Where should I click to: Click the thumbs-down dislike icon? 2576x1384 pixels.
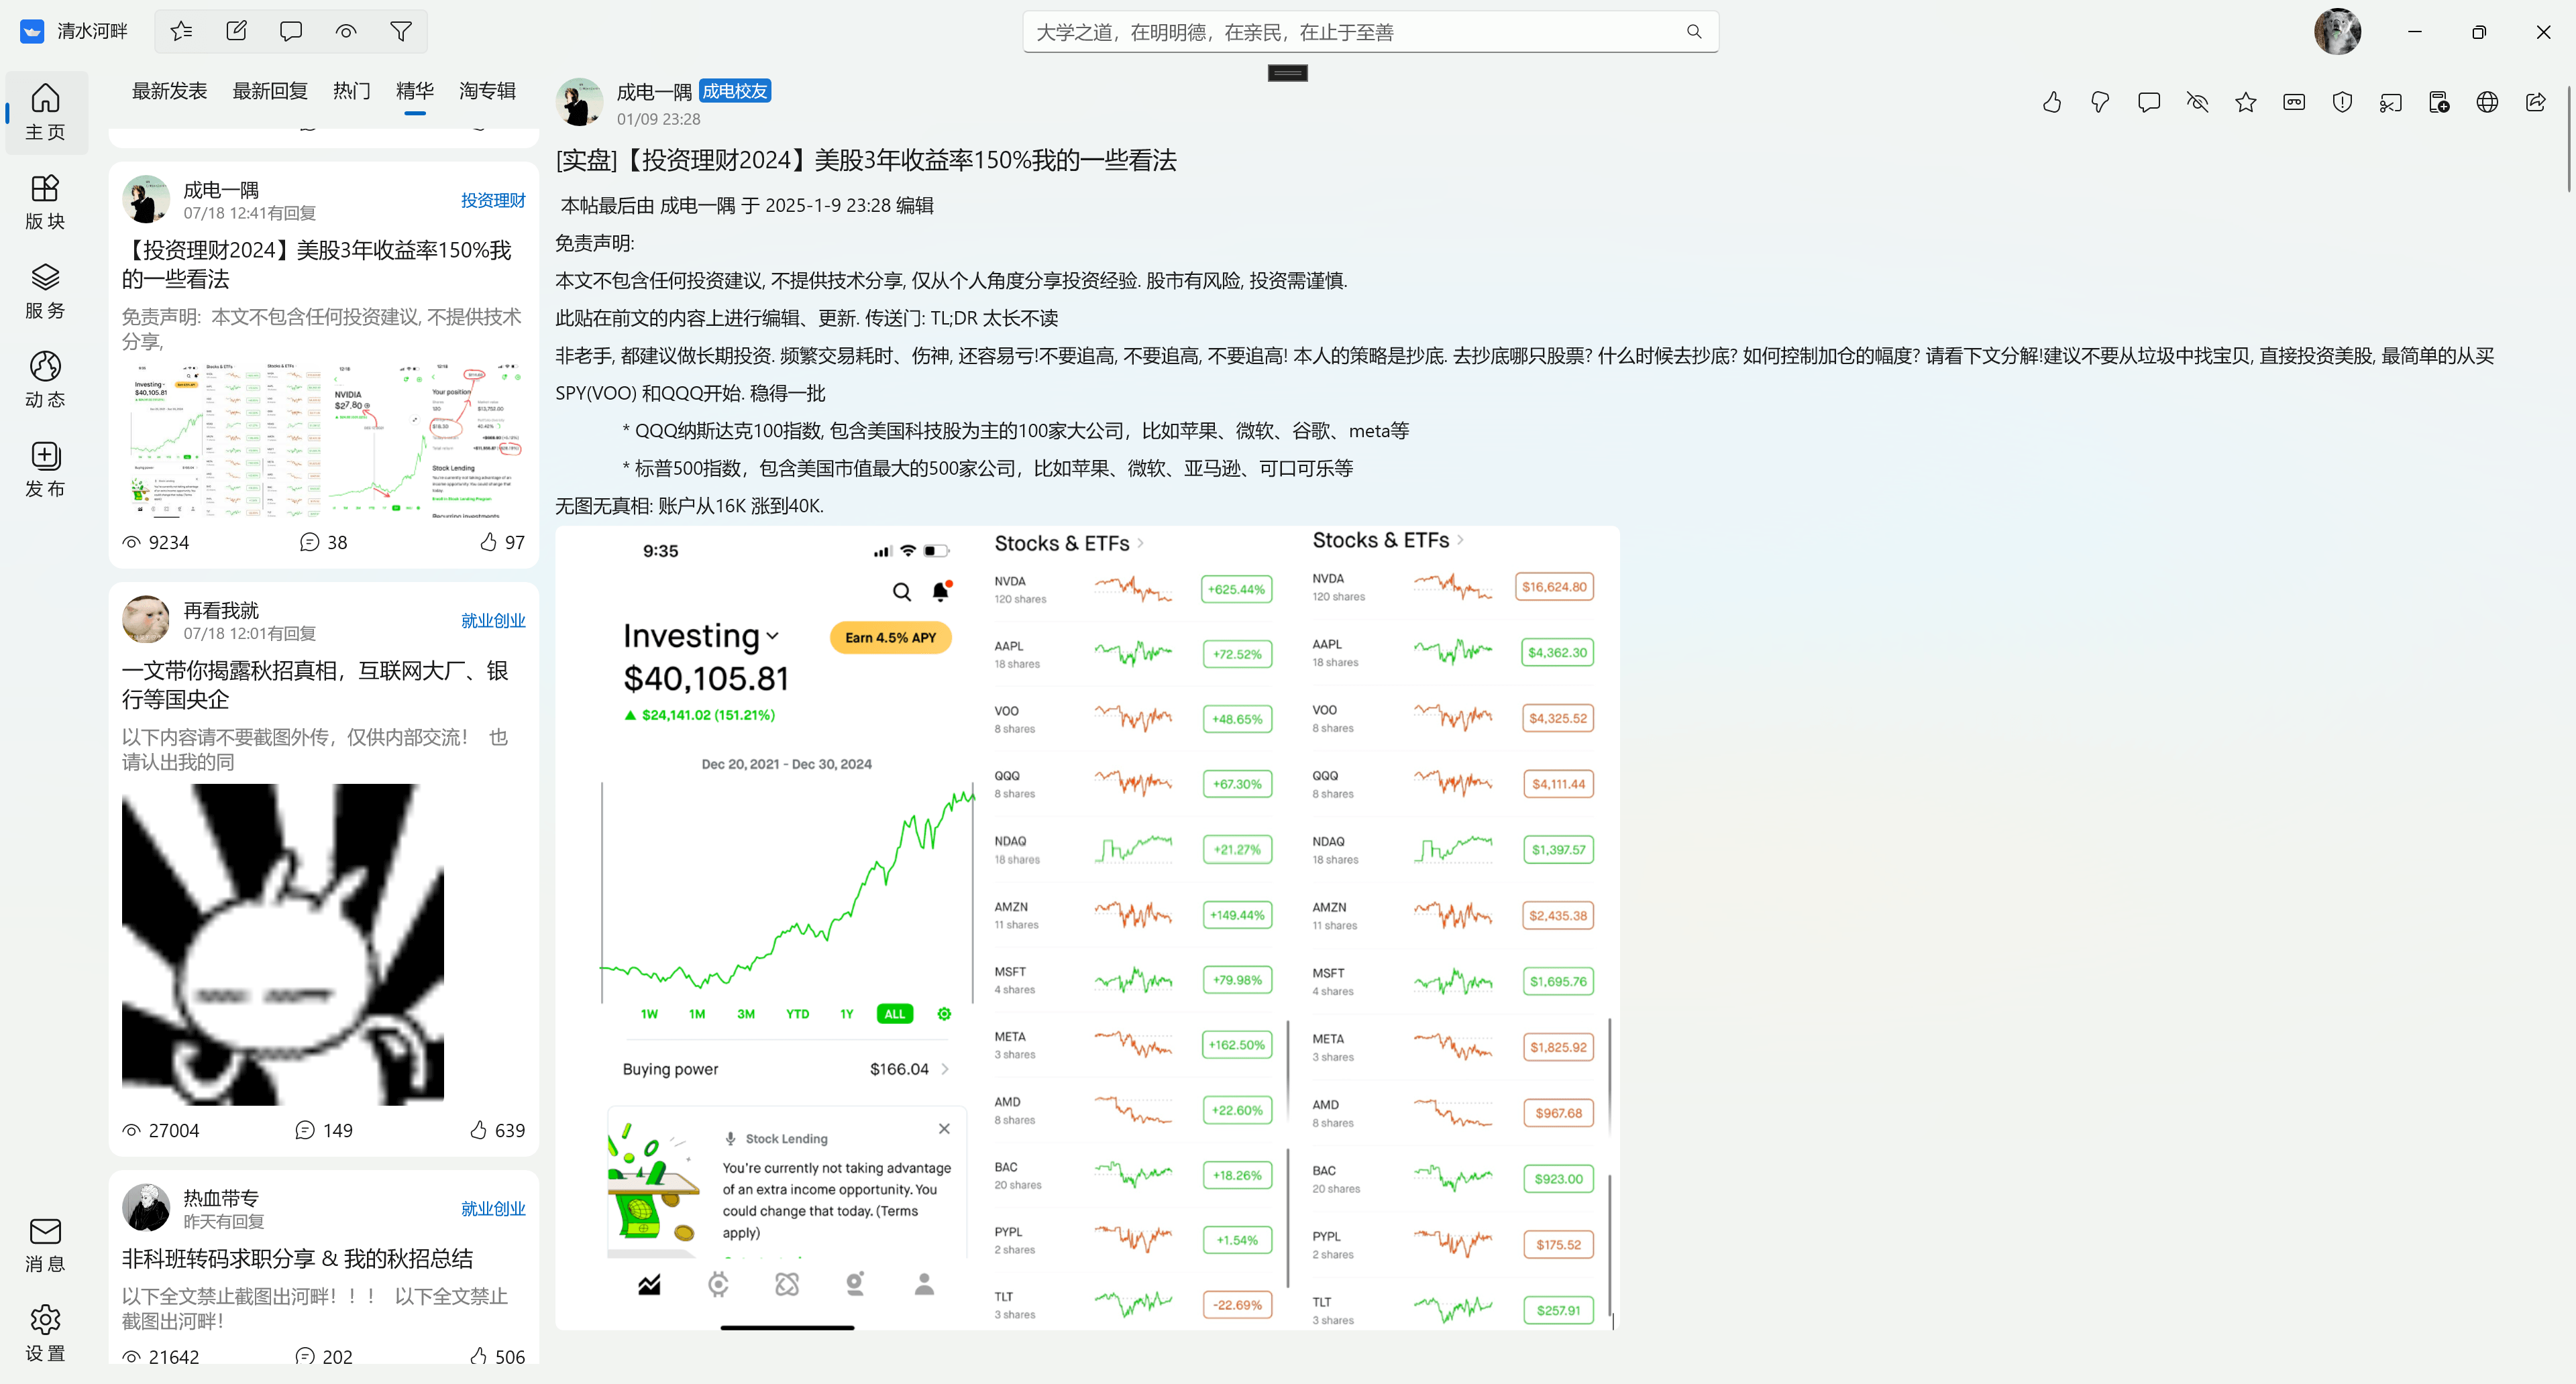tap(2100, 102)
